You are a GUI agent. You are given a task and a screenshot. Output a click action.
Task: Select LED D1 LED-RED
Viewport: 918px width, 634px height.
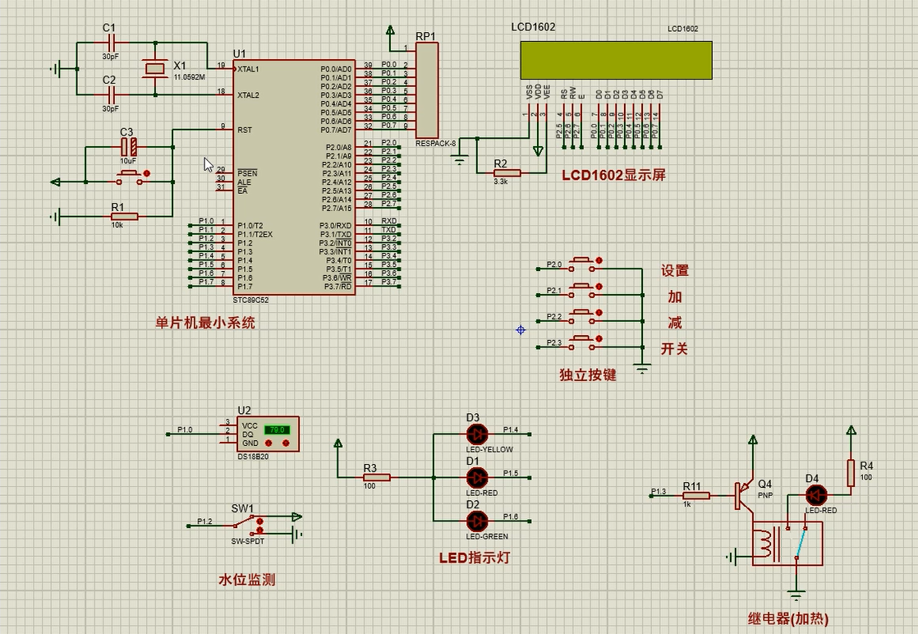pyautogui.click(x=477, y=477)
